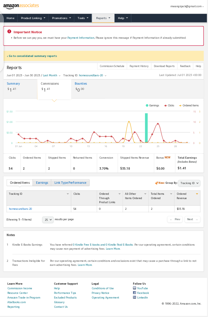Click the Next pagination button
Screen dimensions: 208x317
coord(192,219)
